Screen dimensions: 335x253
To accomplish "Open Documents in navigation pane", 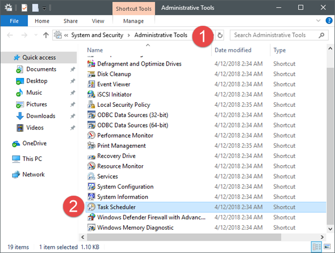I will [41, 69].
